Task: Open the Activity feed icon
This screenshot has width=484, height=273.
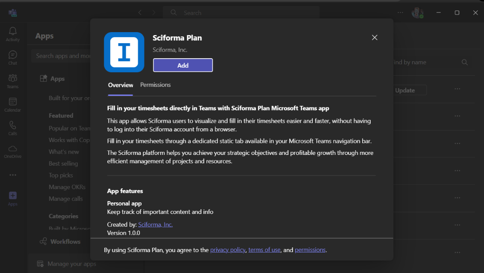Action: pos(12,34)
